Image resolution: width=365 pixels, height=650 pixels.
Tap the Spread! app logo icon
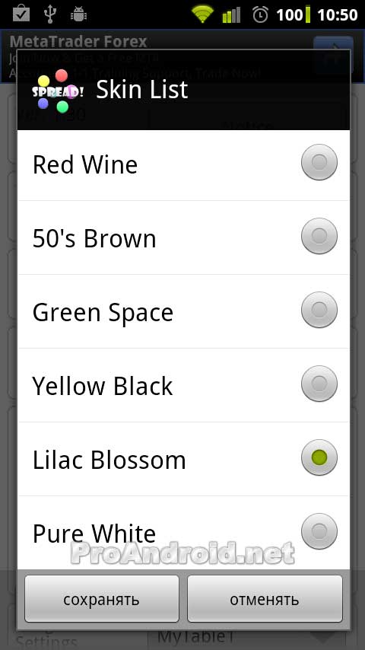(x=58, y=91)
